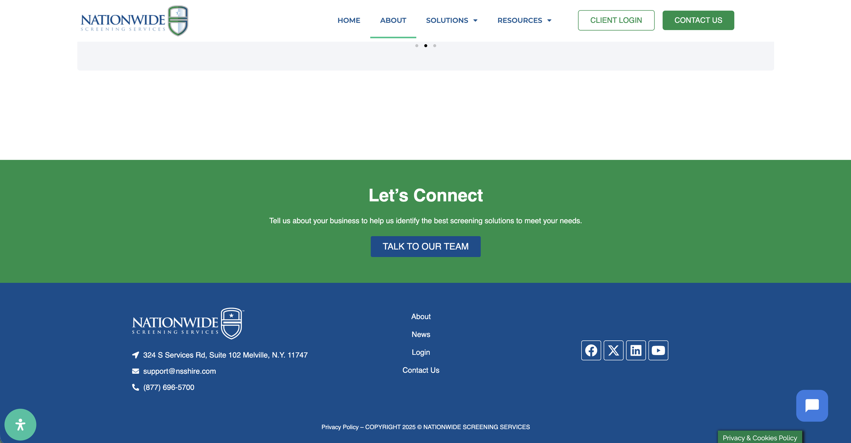Click the header Nationwide shield logo

tap(134, 21)
